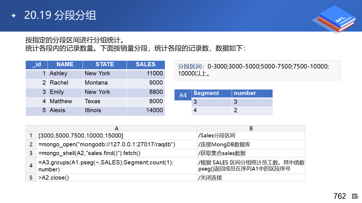Select the sales value 11000

pos(146,74)
